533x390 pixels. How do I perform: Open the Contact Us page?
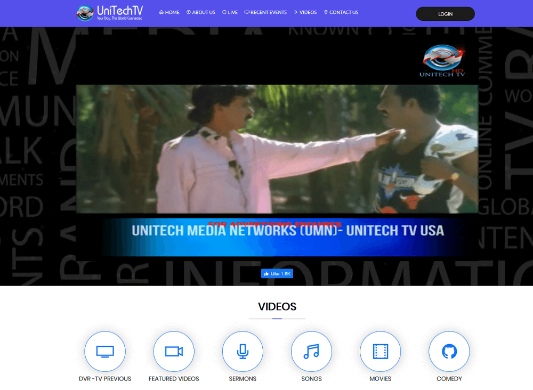click(341, 12)
